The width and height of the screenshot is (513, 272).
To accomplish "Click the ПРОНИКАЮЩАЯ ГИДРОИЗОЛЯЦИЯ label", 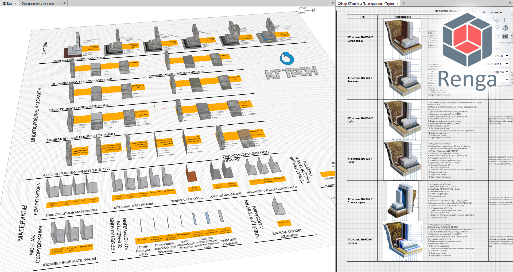I will (x=82, y=82).
